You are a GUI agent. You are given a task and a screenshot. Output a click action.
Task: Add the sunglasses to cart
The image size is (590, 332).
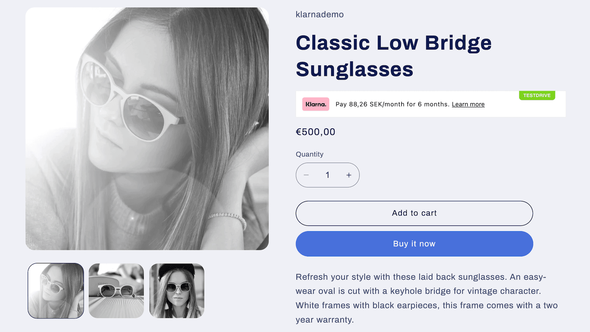pos(414,213)
